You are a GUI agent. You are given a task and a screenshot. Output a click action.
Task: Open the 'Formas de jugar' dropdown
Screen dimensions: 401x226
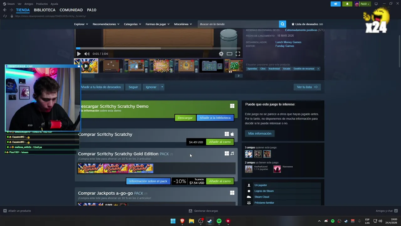pyautogui.click(x=157, y=24)
